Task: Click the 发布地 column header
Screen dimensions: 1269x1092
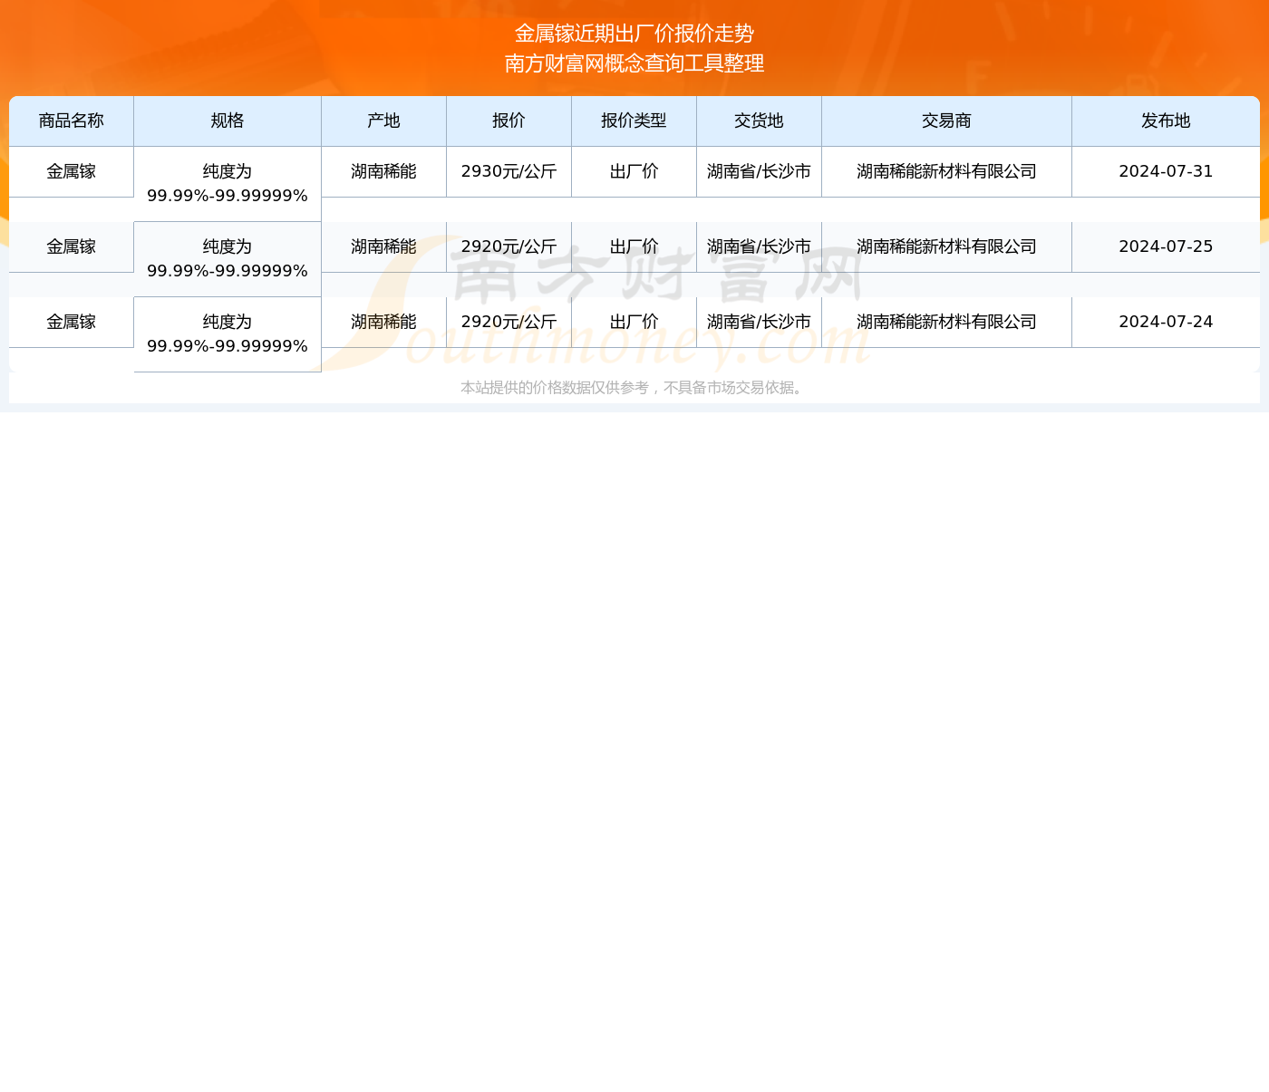Action: tap(1166, 121)
